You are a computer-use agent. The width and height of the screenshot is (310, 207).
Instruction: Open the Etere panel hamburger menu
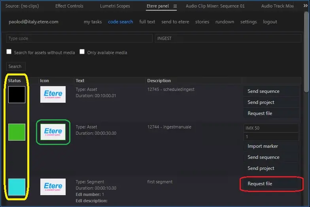pyautogui.click(x=175, y=6)
